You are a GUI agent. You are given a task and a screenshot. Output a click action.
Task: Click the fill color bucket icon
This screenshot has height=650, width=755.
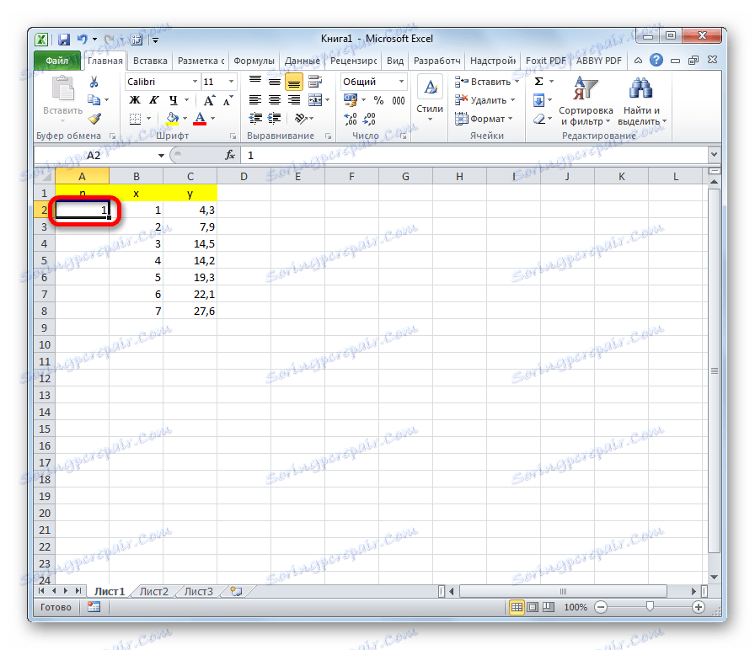click(172, 119)
